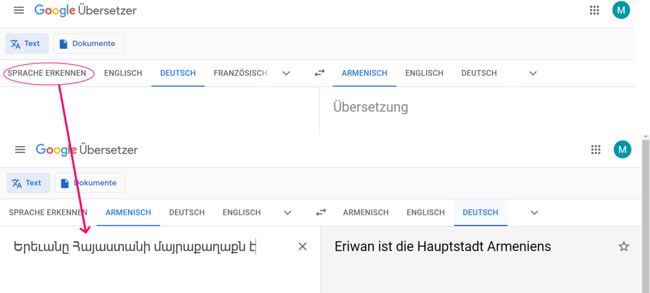This screenshot has width=650, height=293.
Task: Choose target Englisch tab in upper window
Action: (424, 73)
